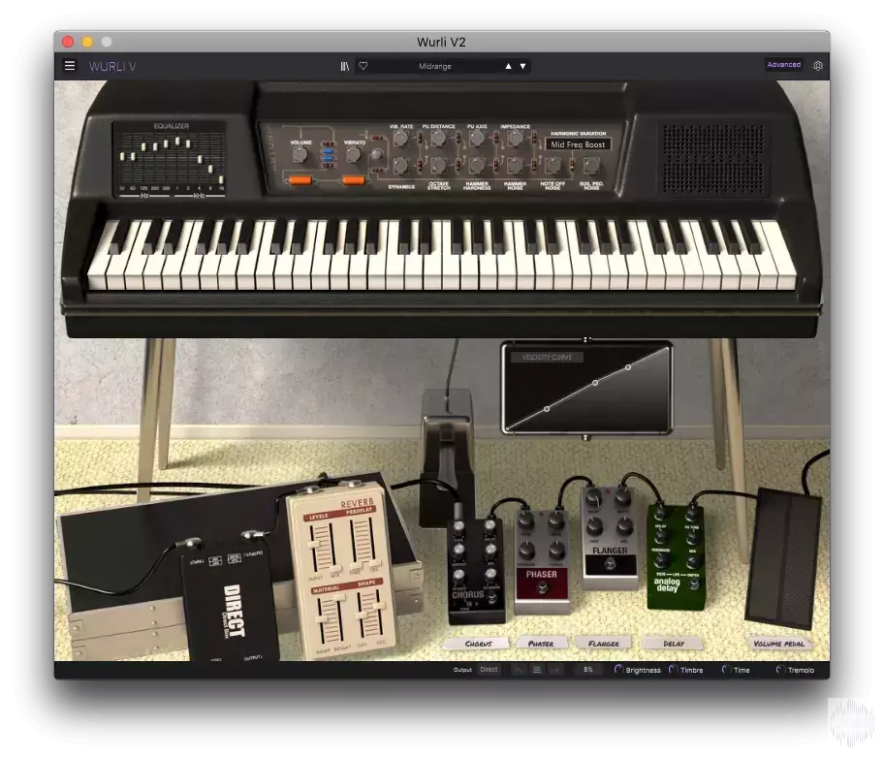Toggle the Flanger label switch
Screen dimensions: 884x757
(x=603, y=644)
